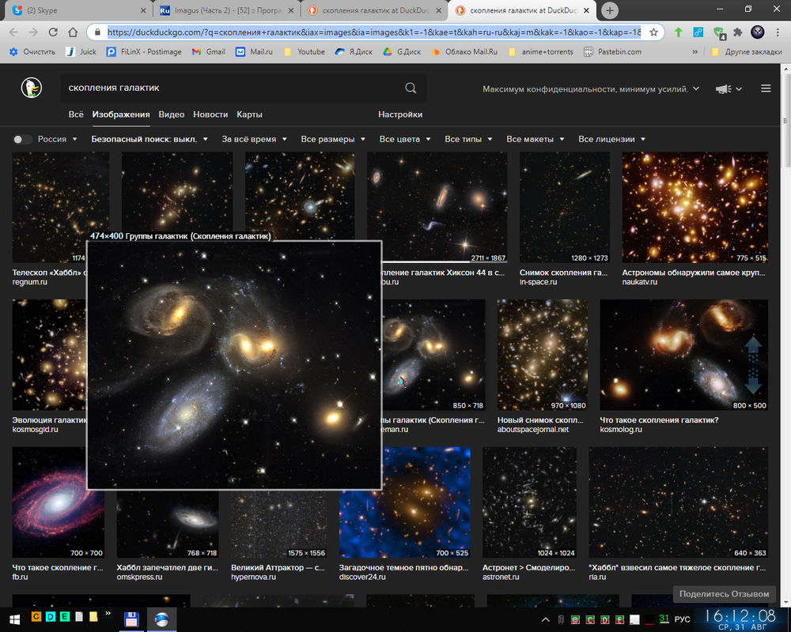The height and width of the screenshot is (632, 791).
Task: Expand the Максимум конфиденциальности dropdown
Action: 591,89
